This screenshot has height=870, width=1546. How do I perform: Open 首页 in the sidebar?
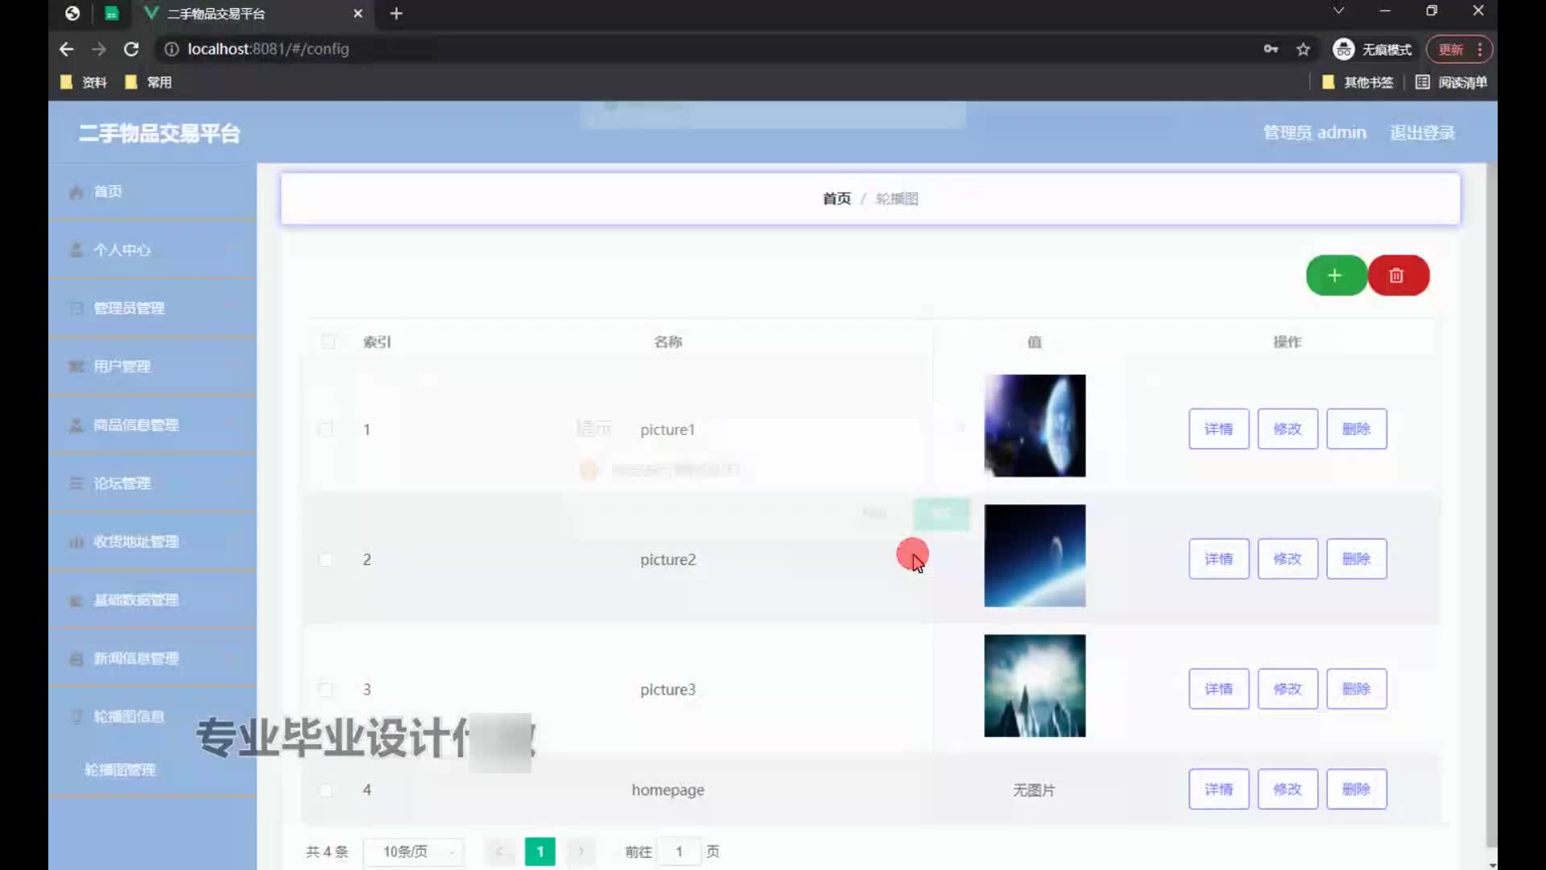153,192
